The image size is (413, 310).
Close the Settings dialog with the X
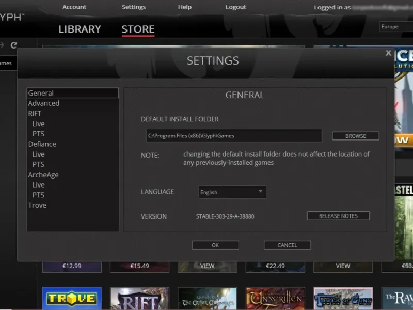point(388,53)
